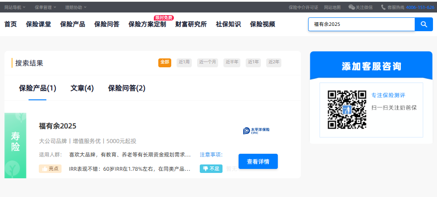Image resolution: width=437 pixels, height=197 pixels.
Task: Expand the 理赔协助 dropdown
Action: tap(76, 7)
